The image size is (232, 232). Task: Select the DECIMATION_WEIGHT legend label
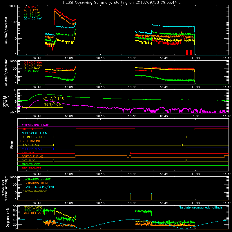(37, 183)
